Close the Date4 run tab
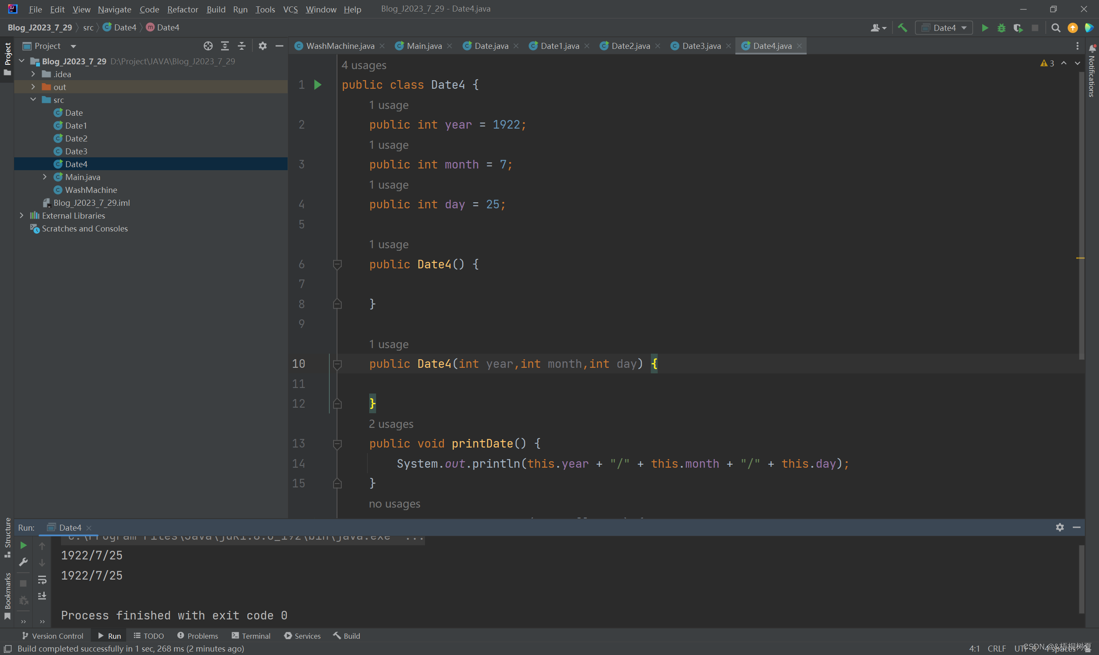The height and width of the screenshot is (655, 1099). click(x=89, y=528)
